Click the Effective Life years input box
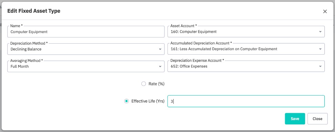The image size is (335, 132). (x=246, y=101)
